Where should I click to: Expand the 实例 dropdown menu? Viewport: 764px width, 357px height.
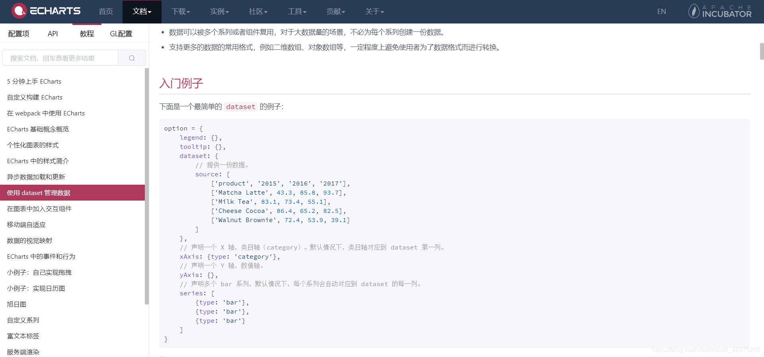(220, 12)
